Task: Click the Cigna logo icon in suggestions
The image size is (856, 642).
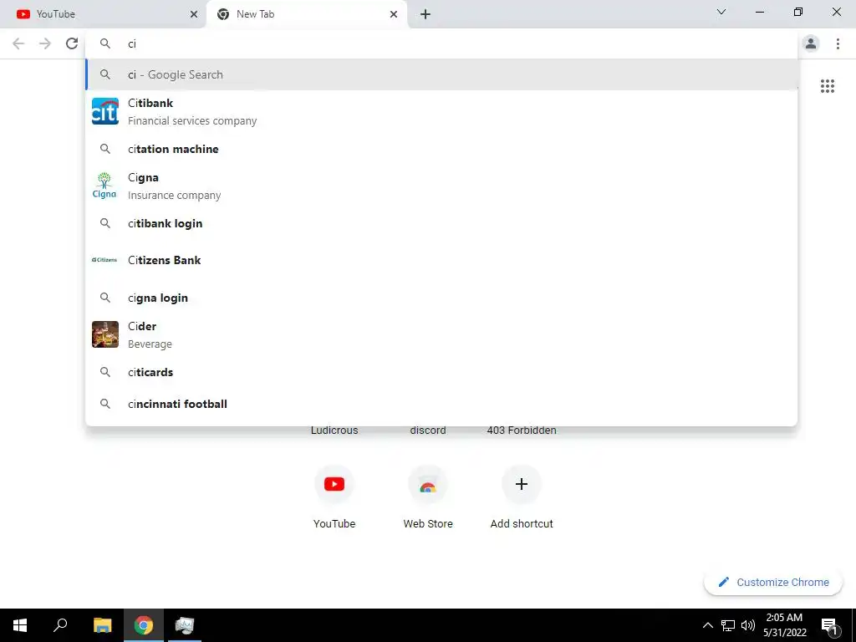Action: pos(104,186)
